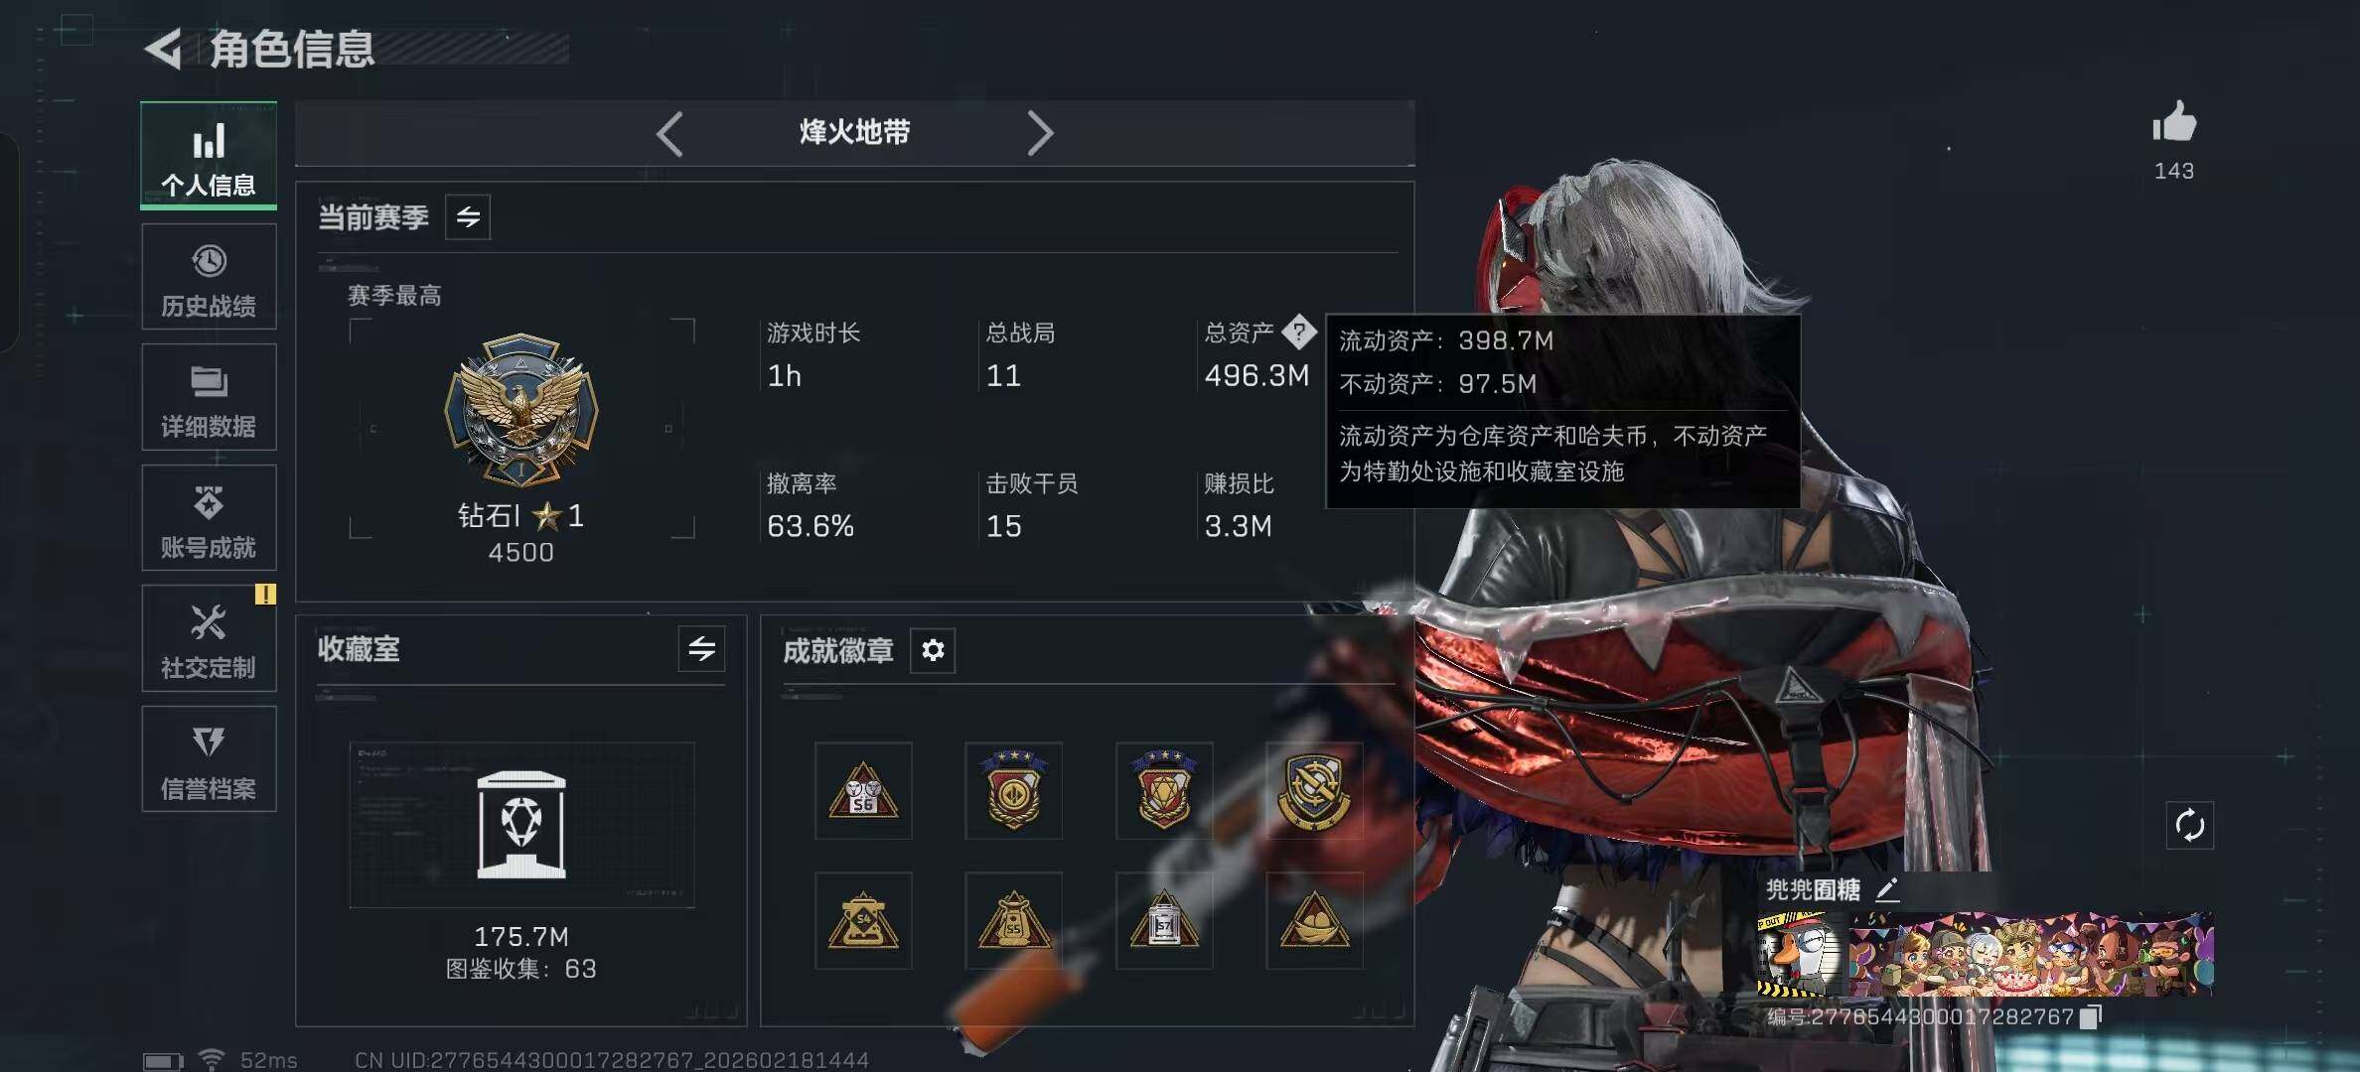
Task: Open the 信誉档案 reputation section
Action: [x=209, y=759]
